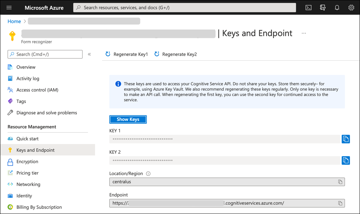Open the more options ellipsis by the title
Image resolution: width=360 pixels, height=214 pixels.
coord(304,33)
